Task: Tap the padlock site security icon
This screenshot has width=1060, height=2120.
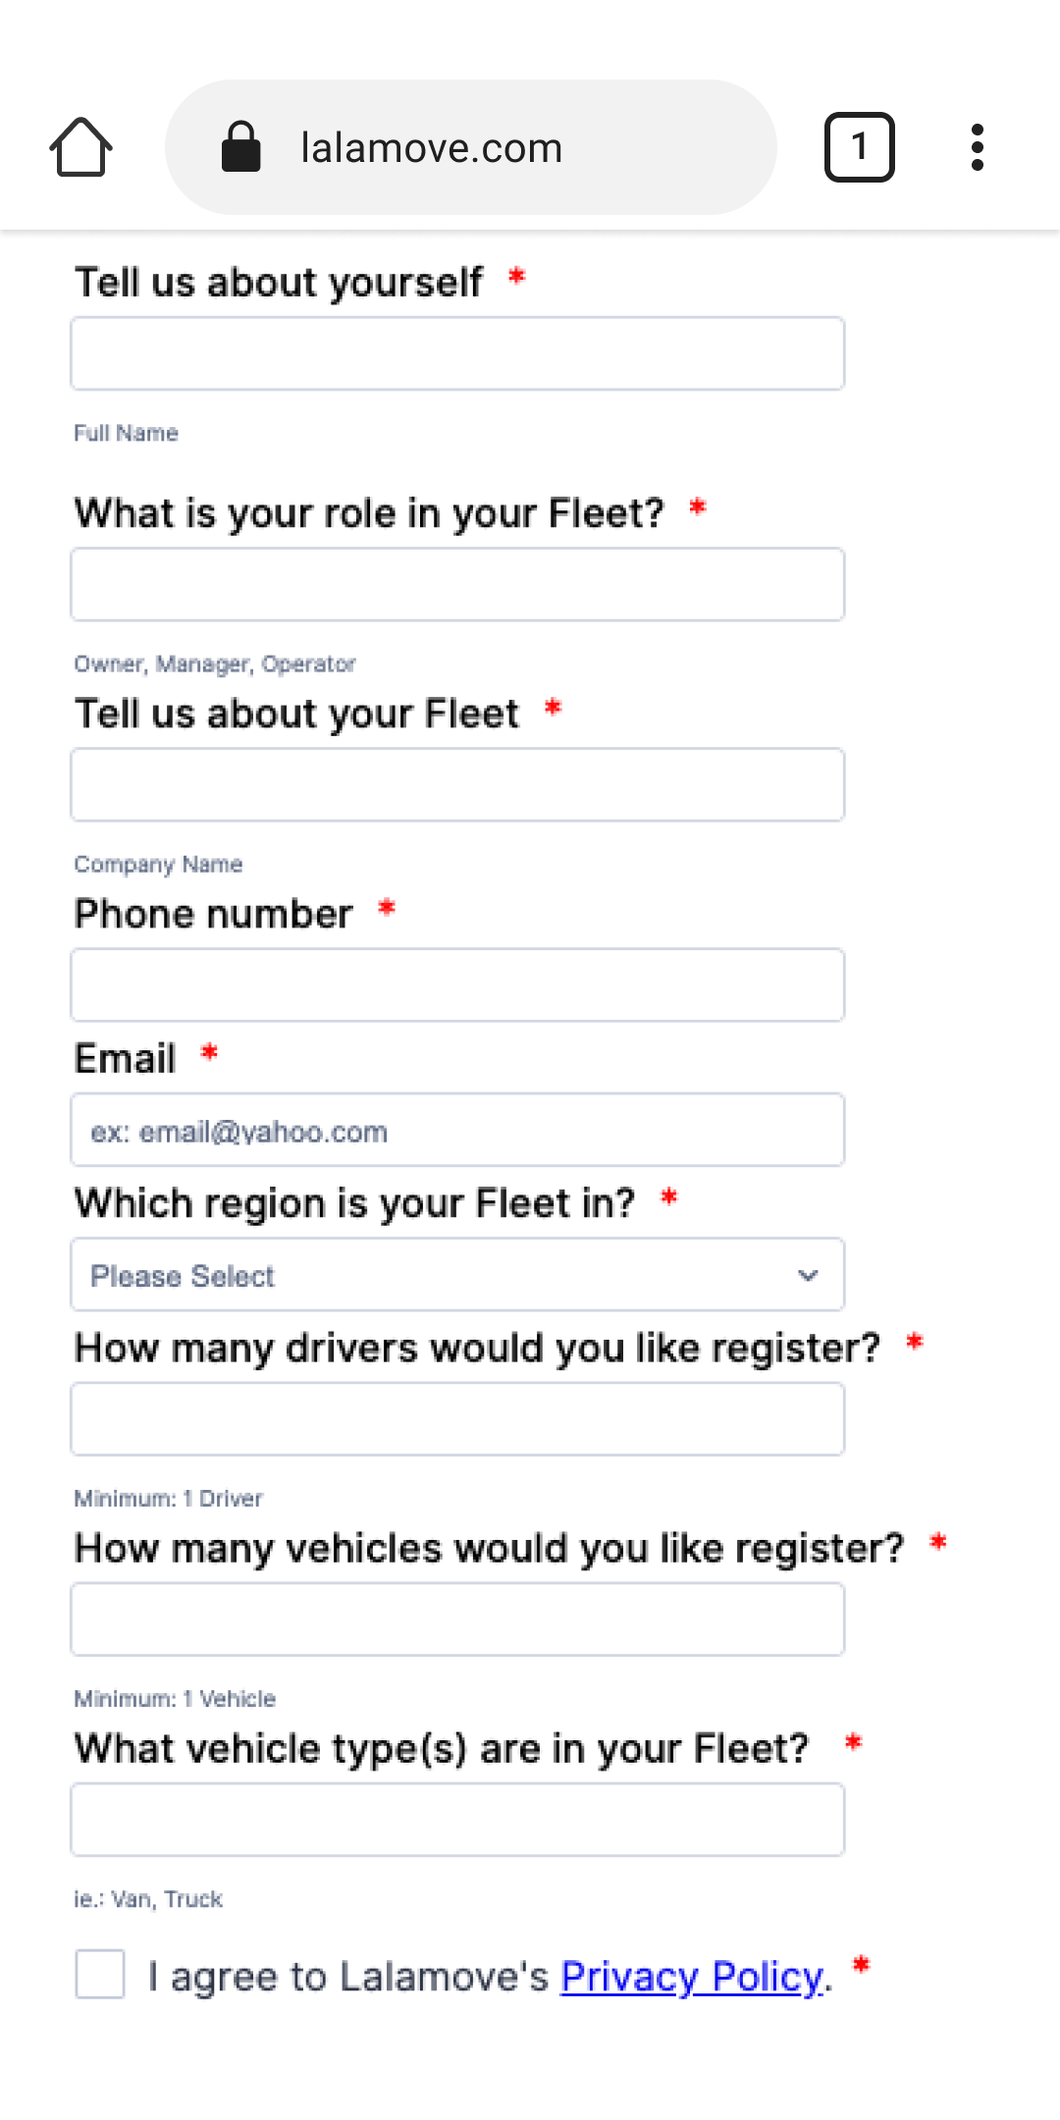Action: pyautogui.click(x=240, y=147)
